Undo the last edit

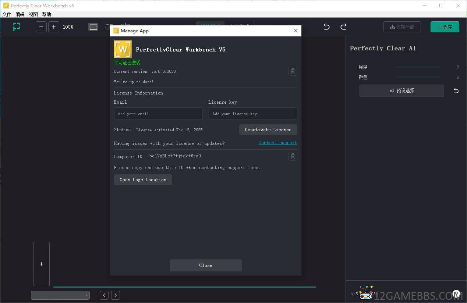[x=326, y=27]
